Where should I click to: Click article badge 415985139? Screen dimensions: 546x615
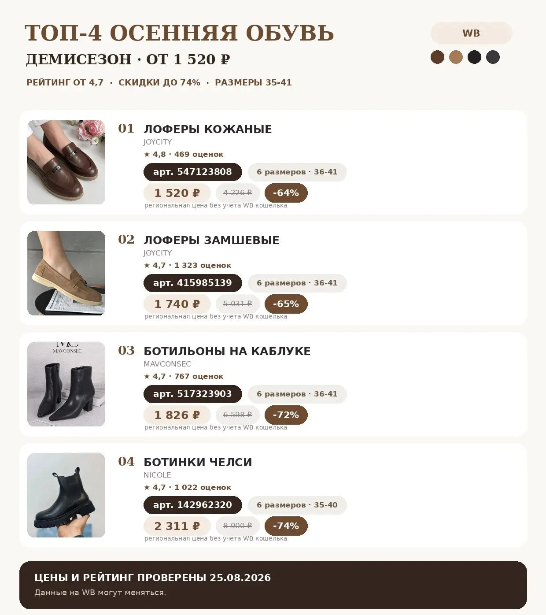pos(193,283)
